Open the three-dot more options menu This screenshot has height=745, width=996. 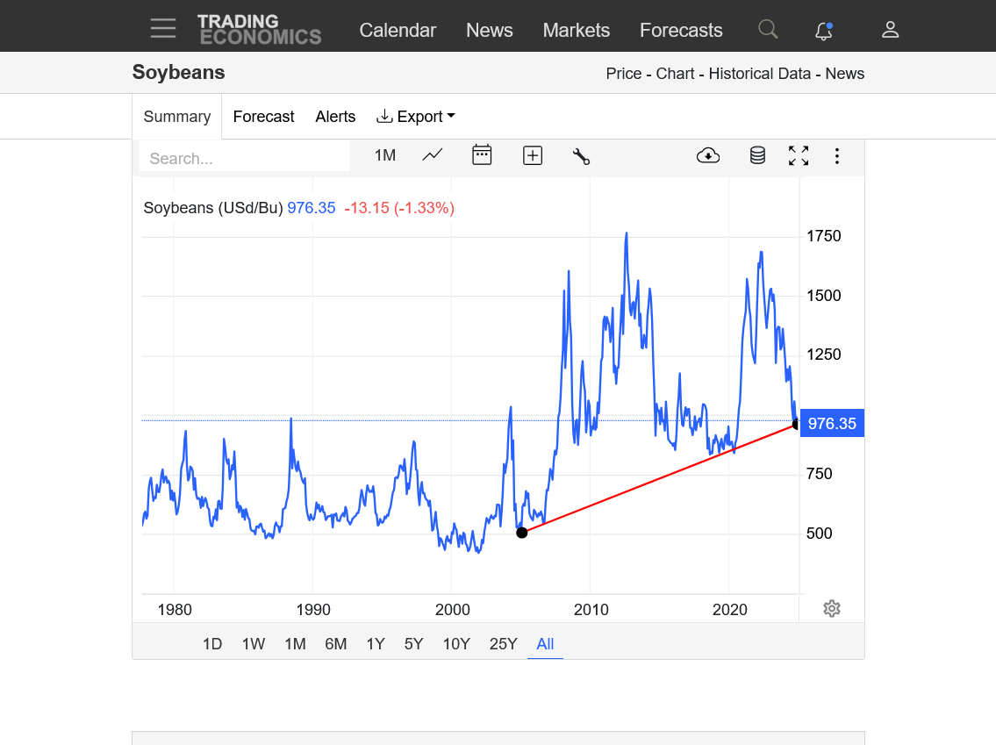pyautogui.click(x=837, y=156)
